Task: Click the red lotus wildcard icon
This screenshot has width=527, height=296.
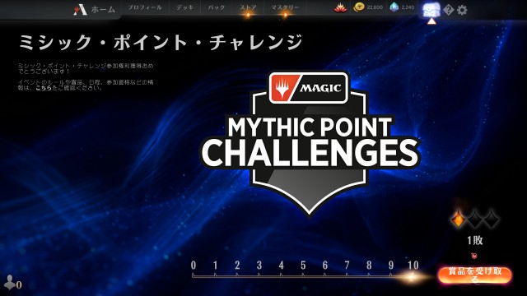Action: [x=340, y=7]
